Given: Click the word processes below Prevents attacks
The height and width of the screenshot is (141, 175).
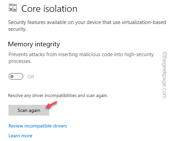Looking at the screenshot, I should click(x=19, y=61).
